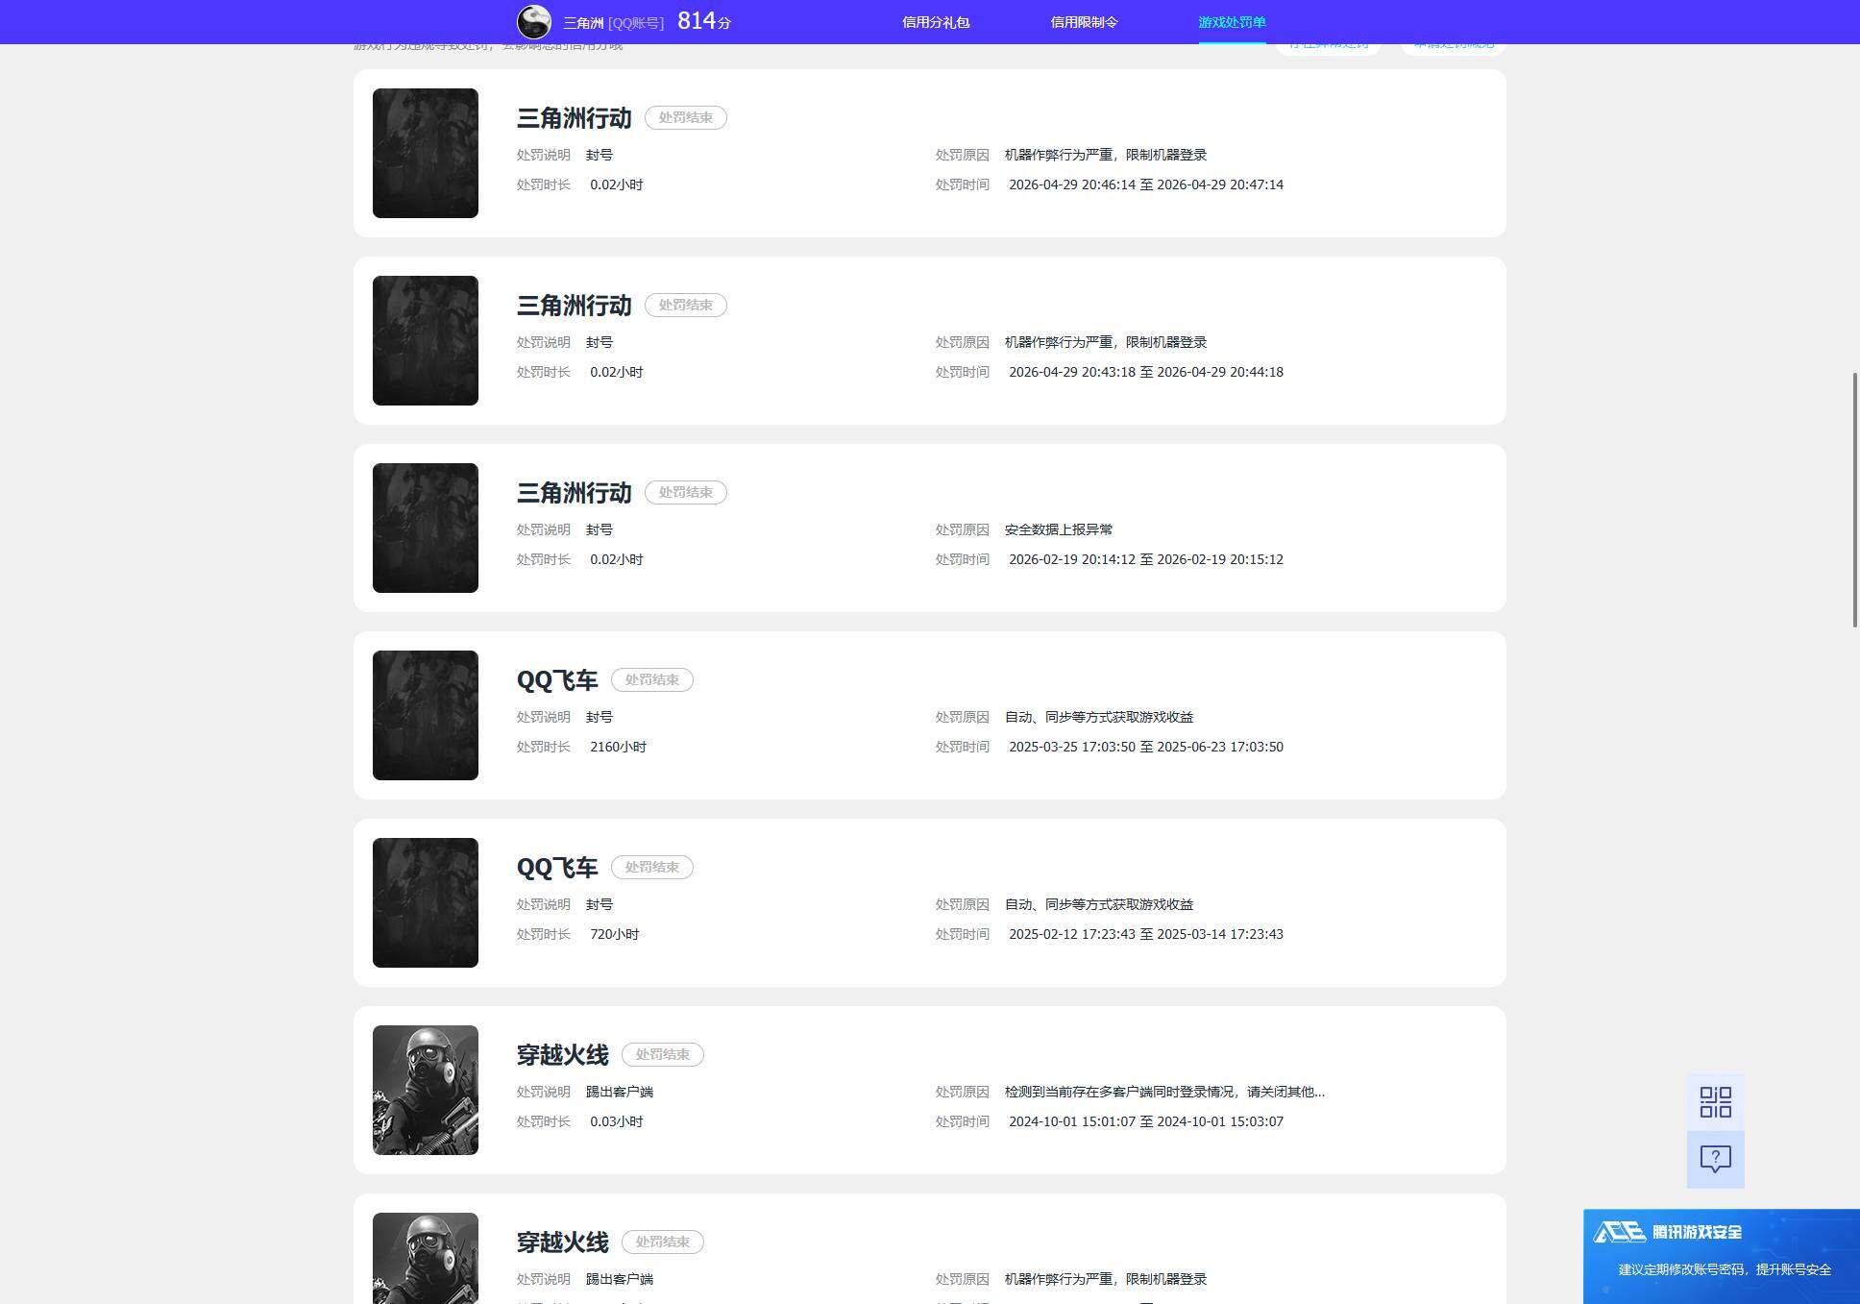
Task: Click reason of 2160小时 QQ飞车 record
Action: coord(1099,717)
